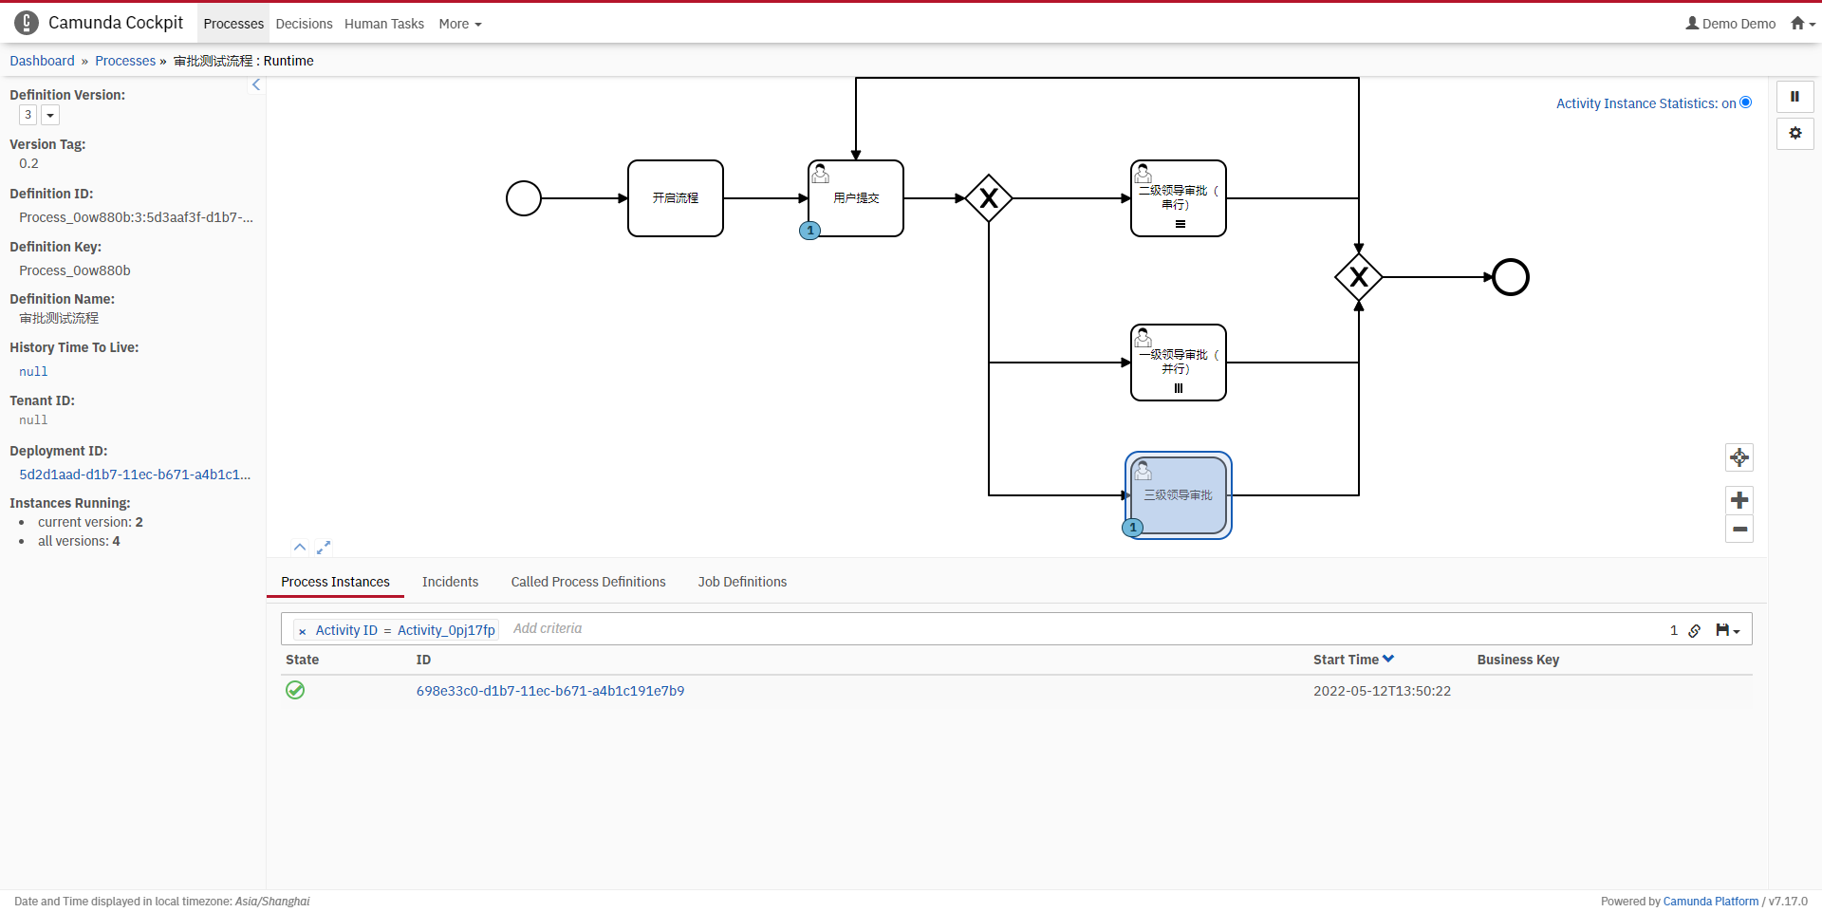
Task: Click the Camunda Cockpit logo
Action: [x=27, y=23]
